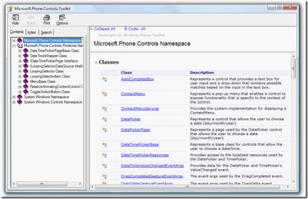This screenshot has width=308, height=199.
Task: Click the class icon in DateTimePickerBase row
Action: coord(104,144)
